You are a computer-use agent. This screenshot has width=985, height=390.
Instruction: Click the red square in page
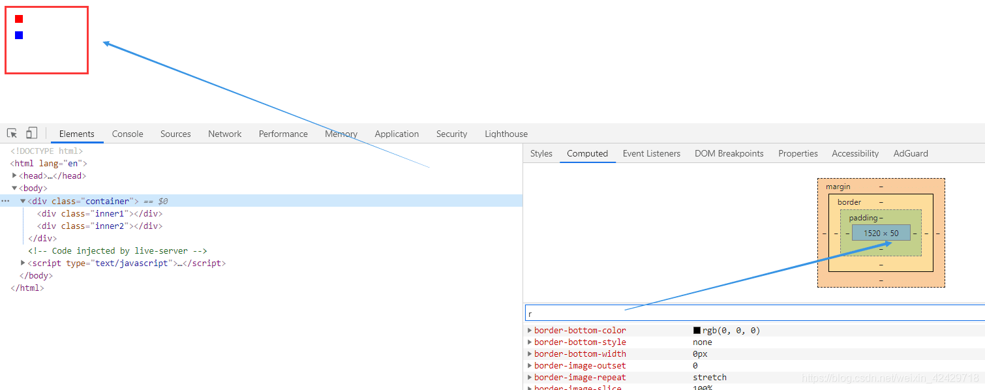19,19
